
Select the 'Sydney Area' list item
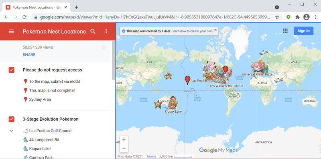tap(40, 99)
